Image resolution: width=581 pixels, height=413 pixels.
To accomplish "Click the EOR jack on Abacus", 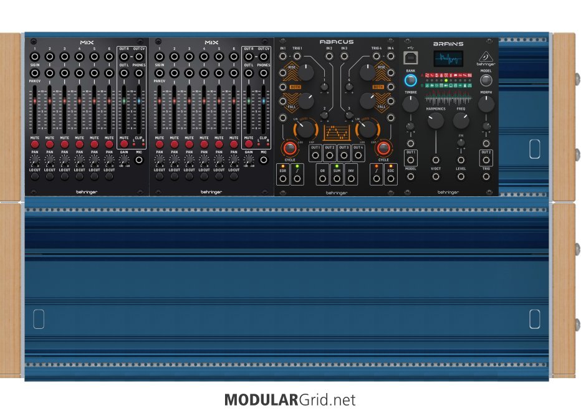I will pyautogui.click(x=283, y=179).
